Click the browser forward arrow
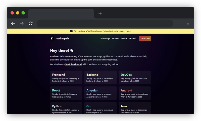This screenshot has height=121, width=201. (22, 23)
